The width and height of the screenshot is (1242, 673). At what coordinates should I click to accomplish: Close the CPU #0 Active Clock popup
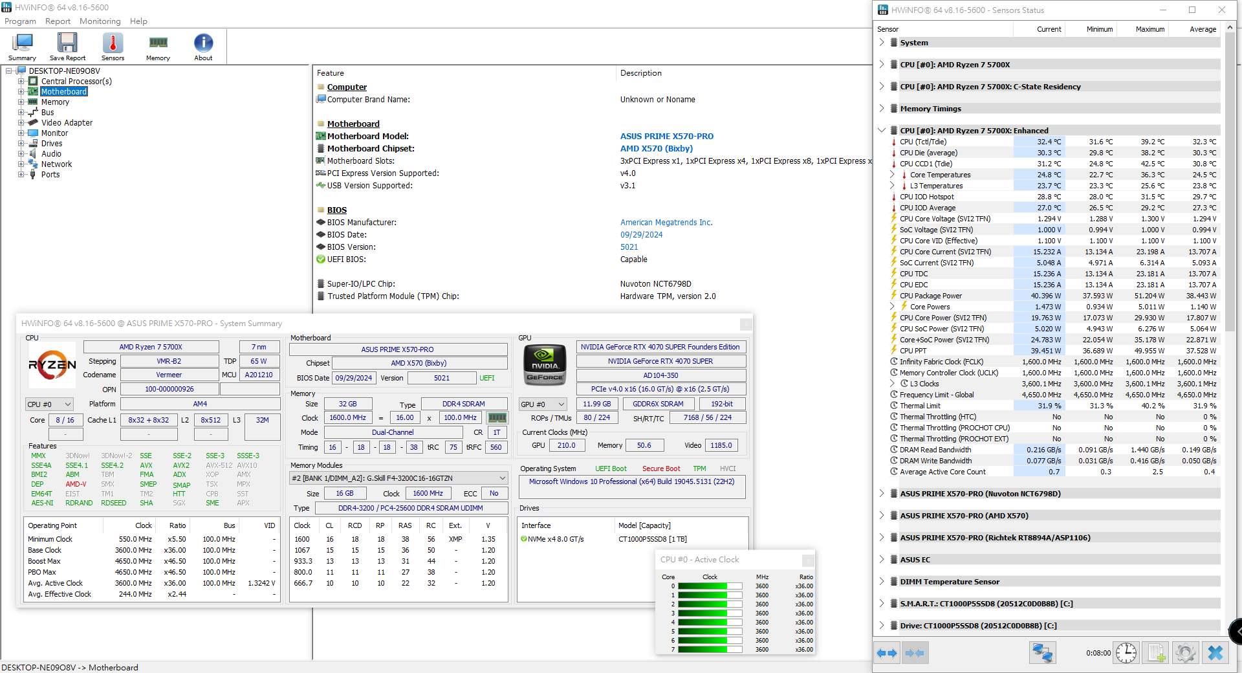pyautogui.click(x=808, y=560)
